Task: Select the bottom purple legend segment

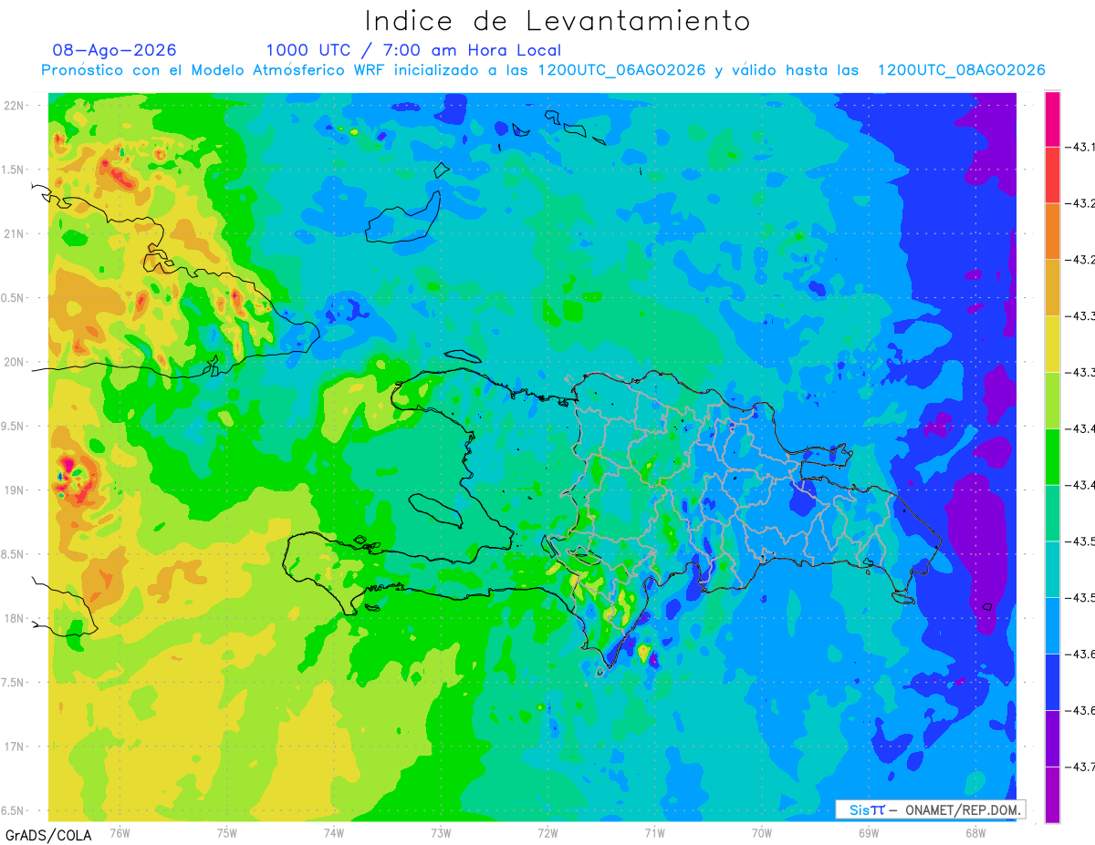Action: 1052,794
